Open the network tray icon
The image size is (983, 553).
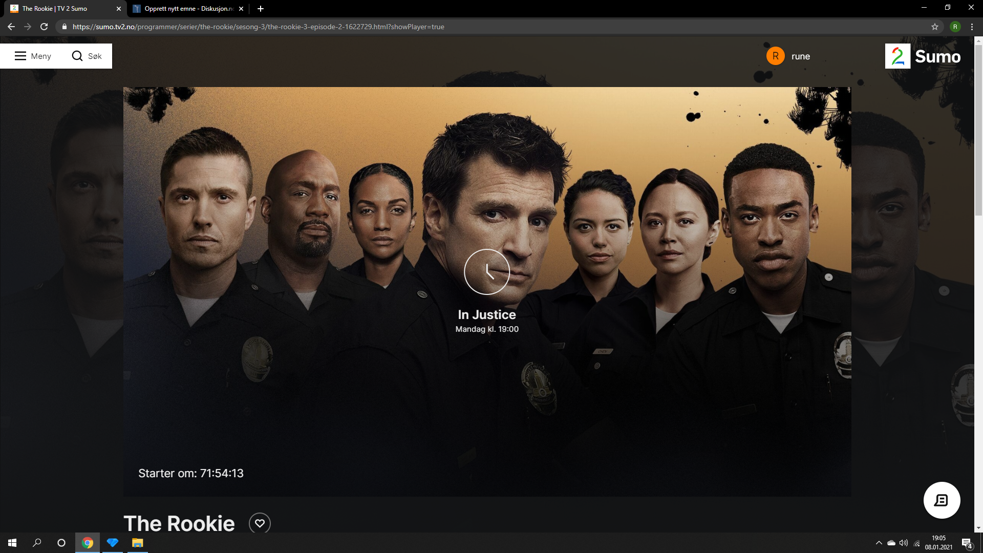917,543
